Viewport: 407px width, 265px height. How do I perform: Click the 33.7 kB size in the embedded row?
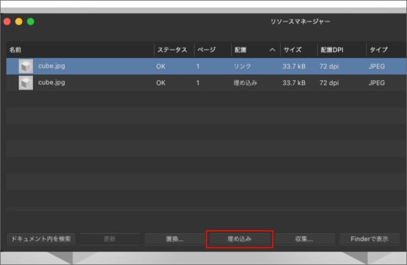point(294,83)
